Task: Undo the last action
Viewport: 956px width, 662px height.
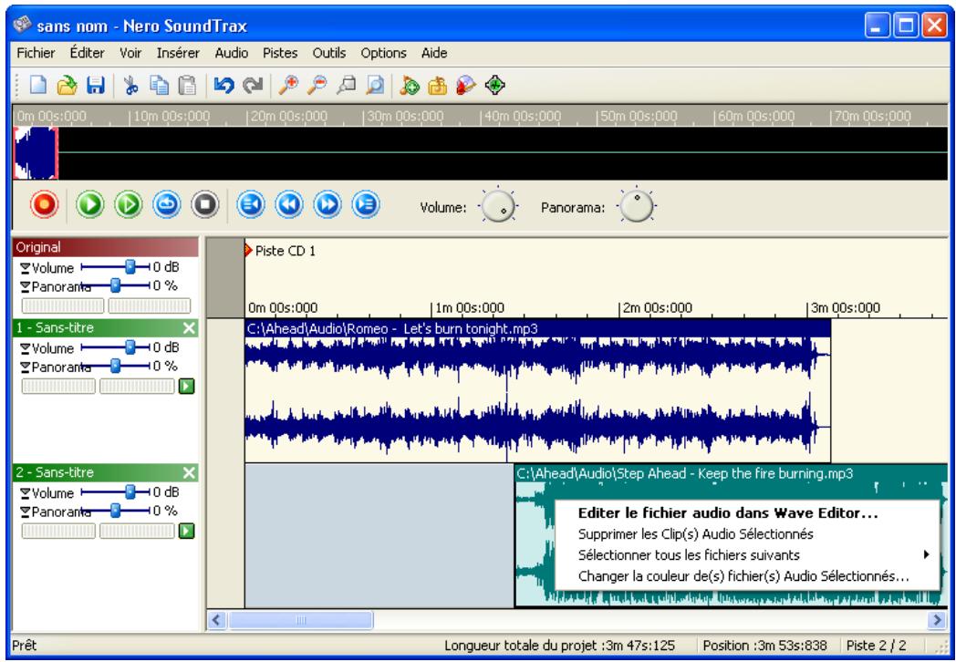Action: tap(223, 86)
